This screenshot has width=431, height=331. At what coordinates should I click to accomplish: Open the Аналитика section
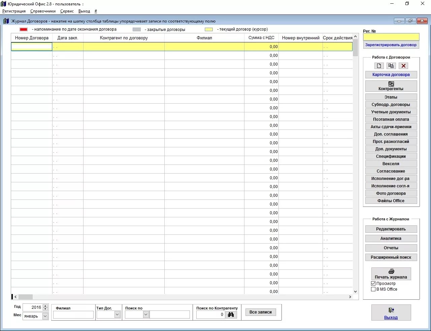click(x=391, y=238)
